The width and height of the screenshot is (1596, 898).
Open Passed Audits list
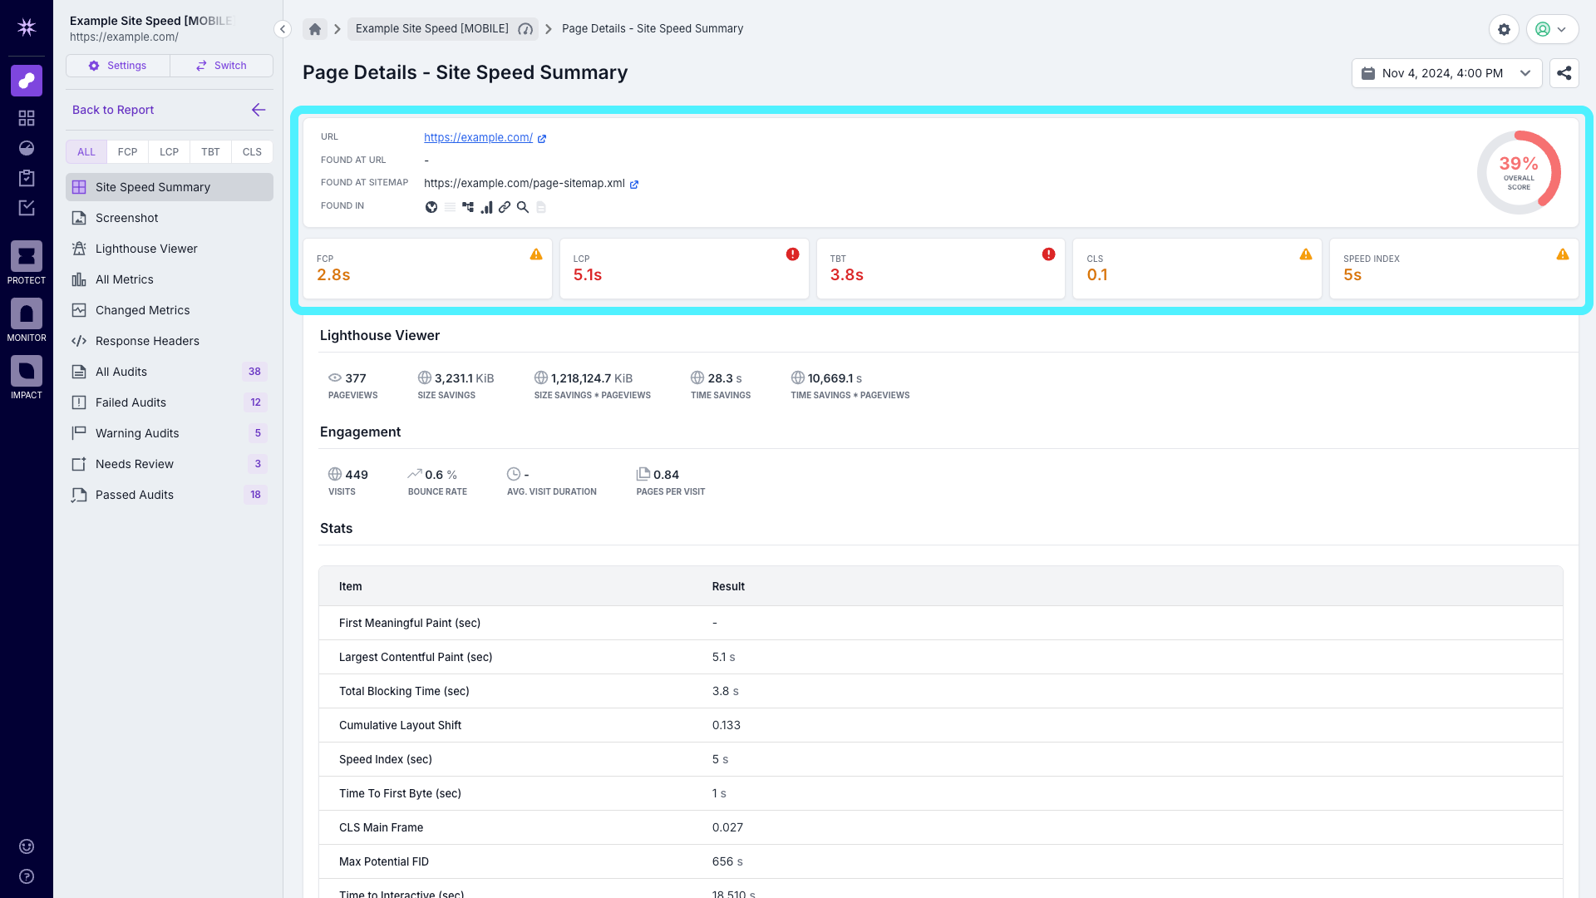170,495
